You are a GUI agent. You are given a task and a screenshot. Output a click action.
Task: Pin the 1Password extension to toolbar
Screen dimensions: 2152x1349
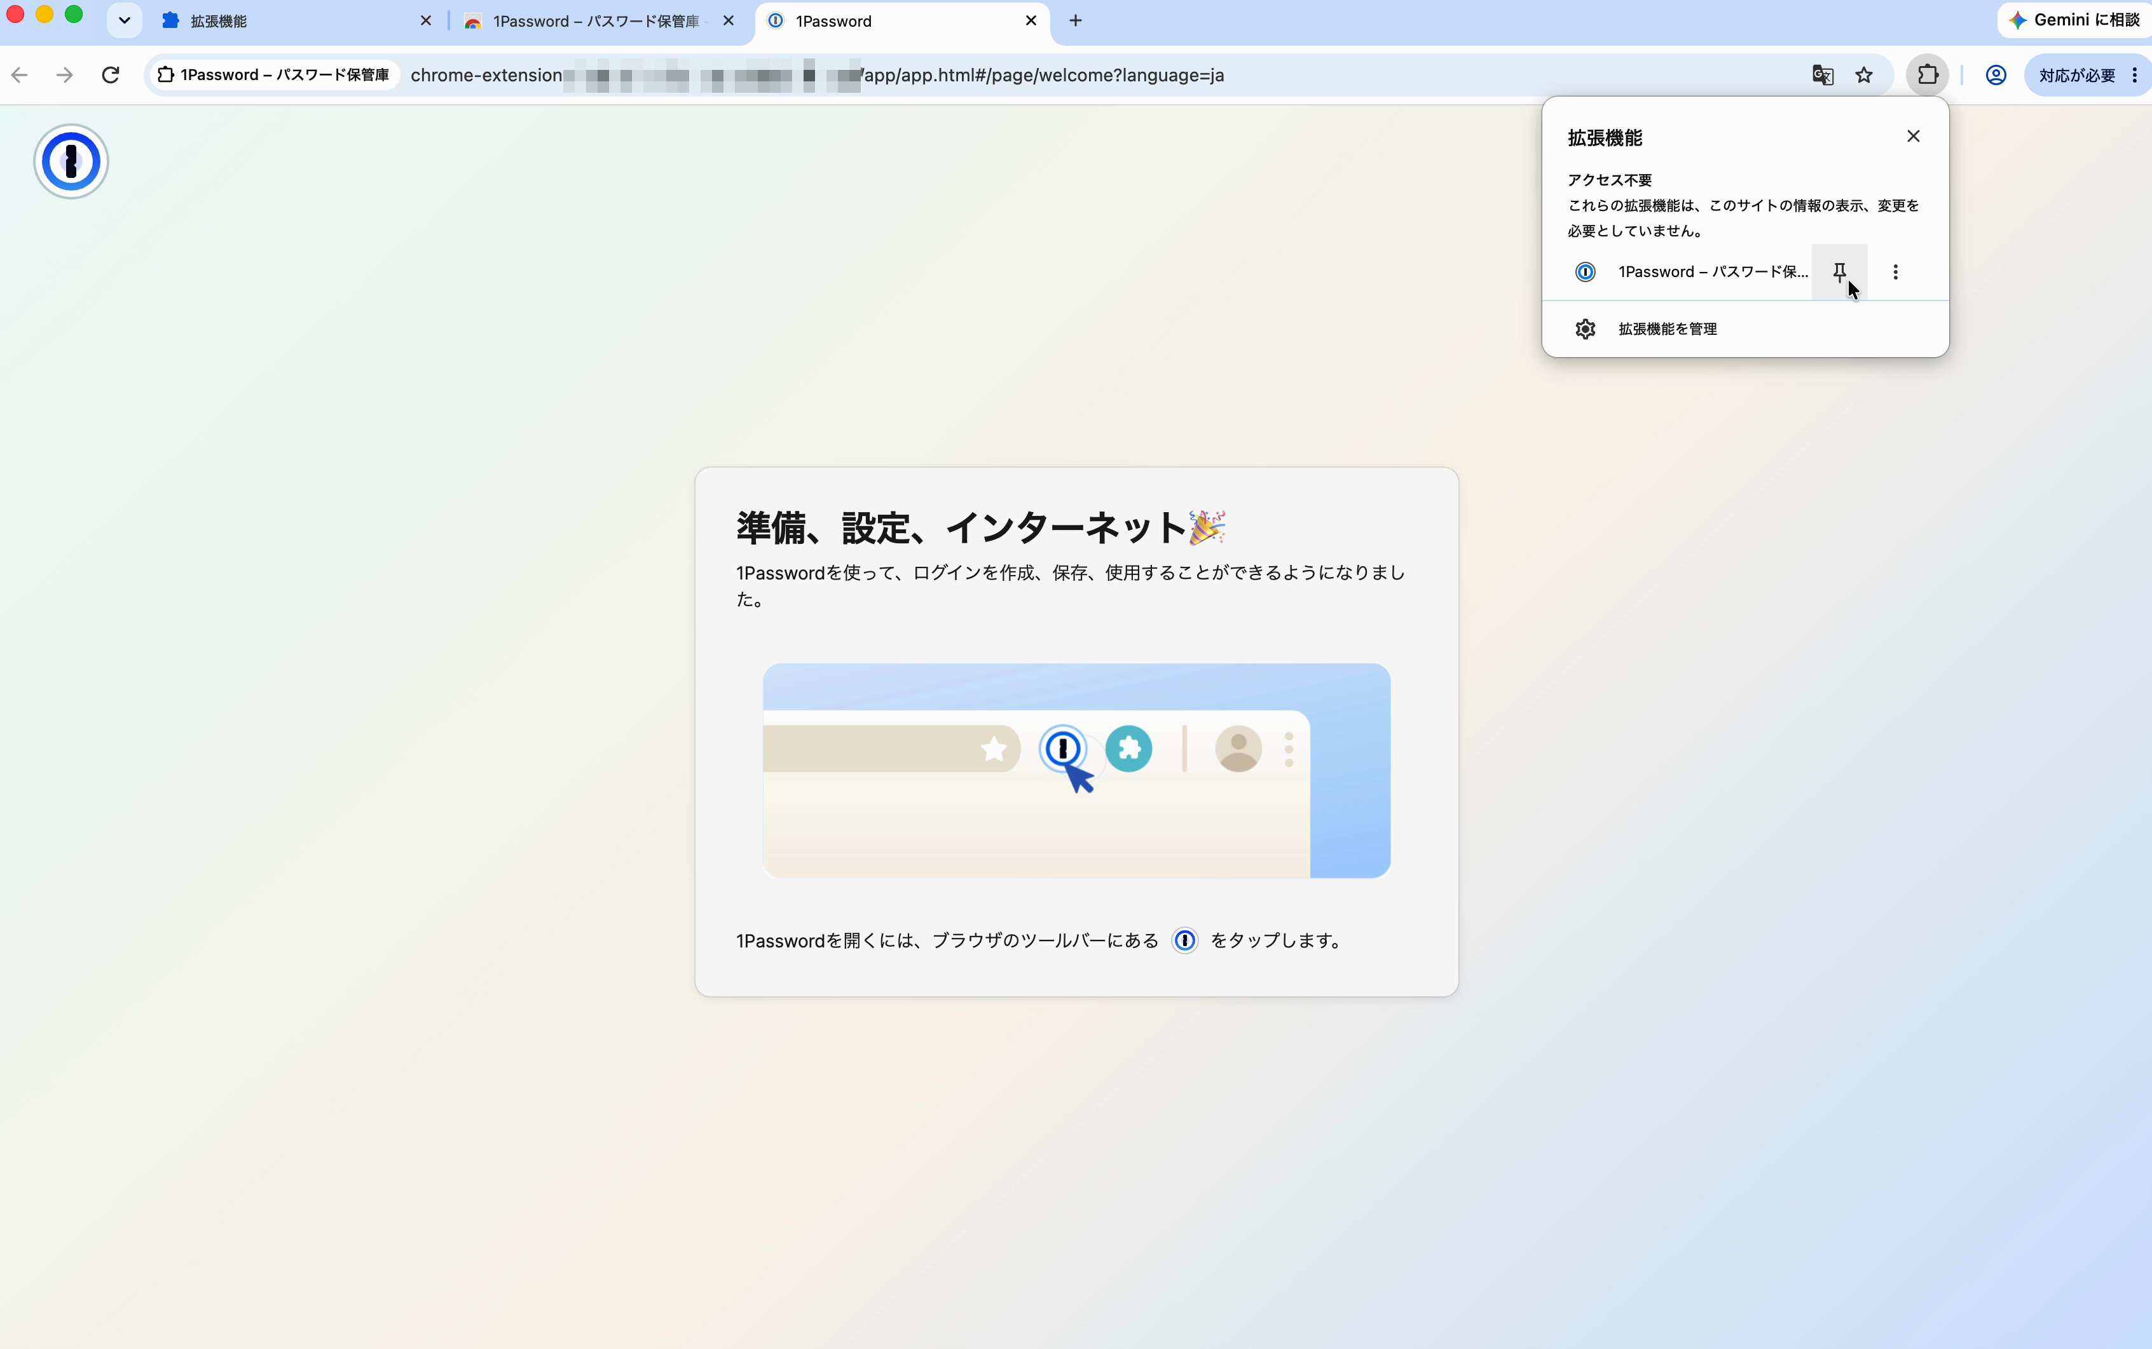(x=1839, y=271)
